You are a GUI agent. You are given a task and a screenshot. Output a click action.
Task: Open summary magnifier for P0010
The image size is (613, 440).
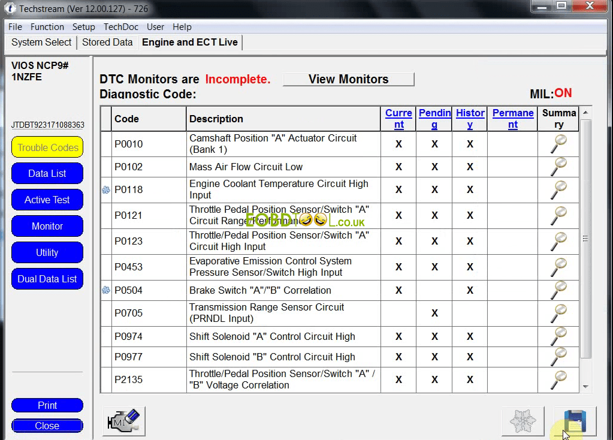point(558,144)
